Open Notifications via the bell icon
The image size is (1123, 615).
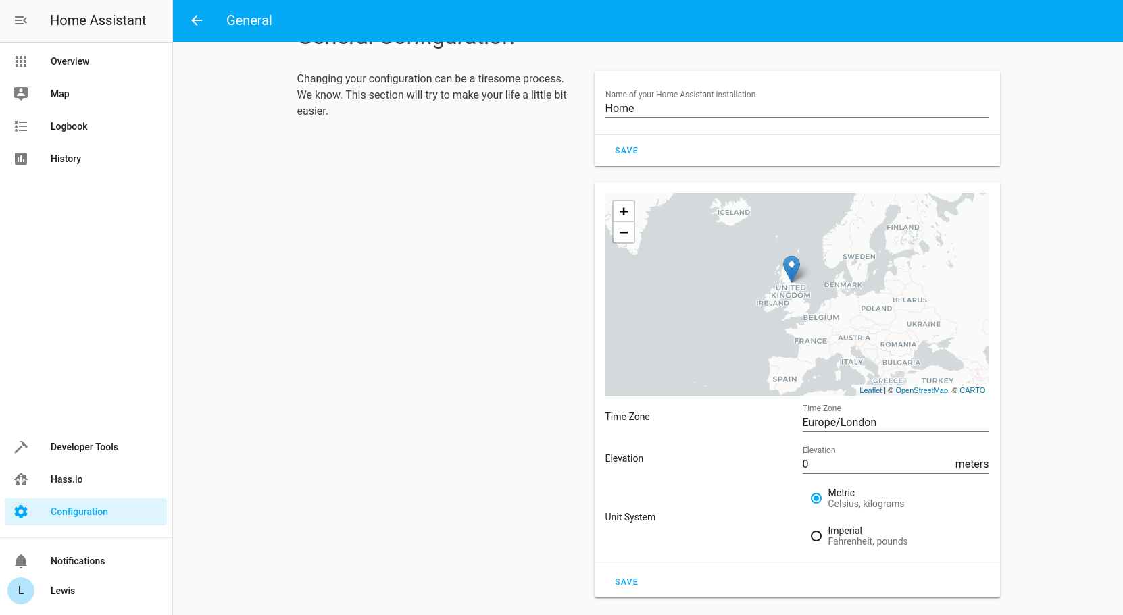(21, 561)
